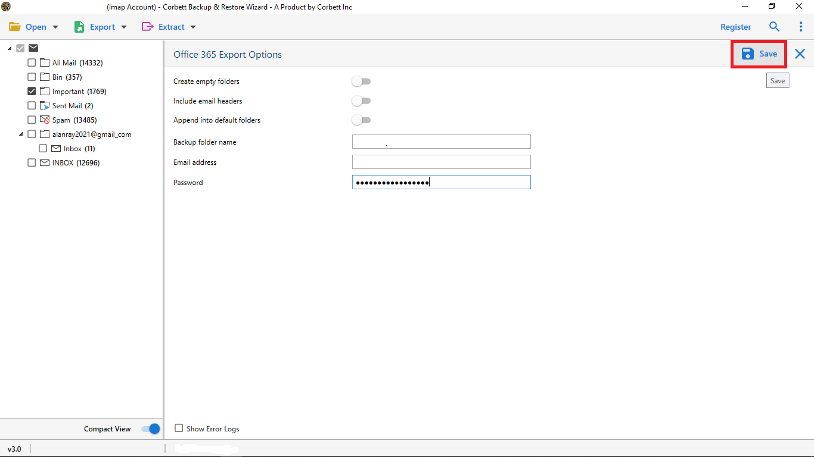
Task: Click the app logo in the title bar
Action: (x=6, y=7)
